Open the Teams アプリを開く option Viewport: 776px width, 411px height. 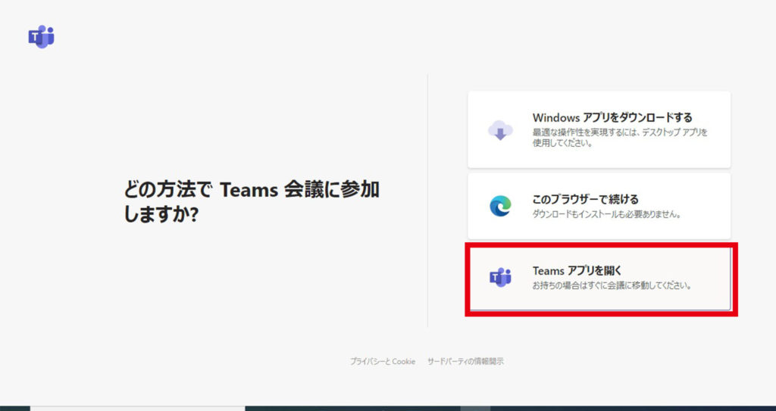tap(600, 279)
